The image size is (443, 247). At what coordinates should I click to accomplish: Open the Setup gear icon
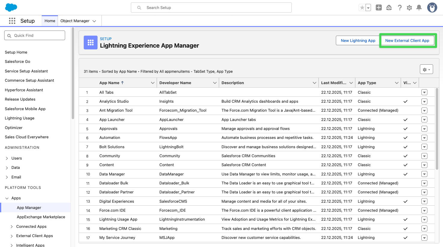(x=409, y=7)
